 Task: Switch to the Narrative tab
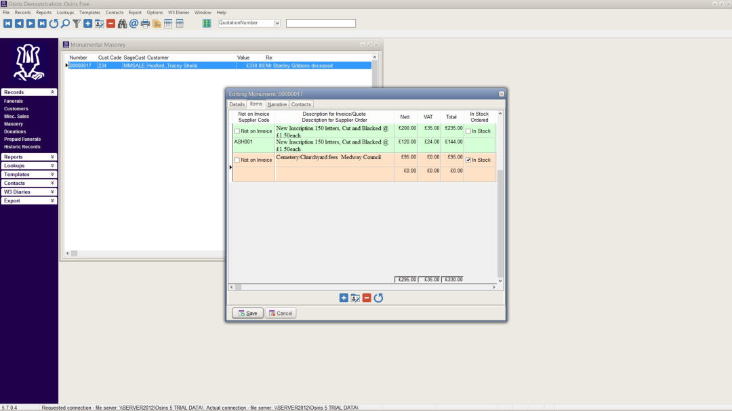point(277,104)
